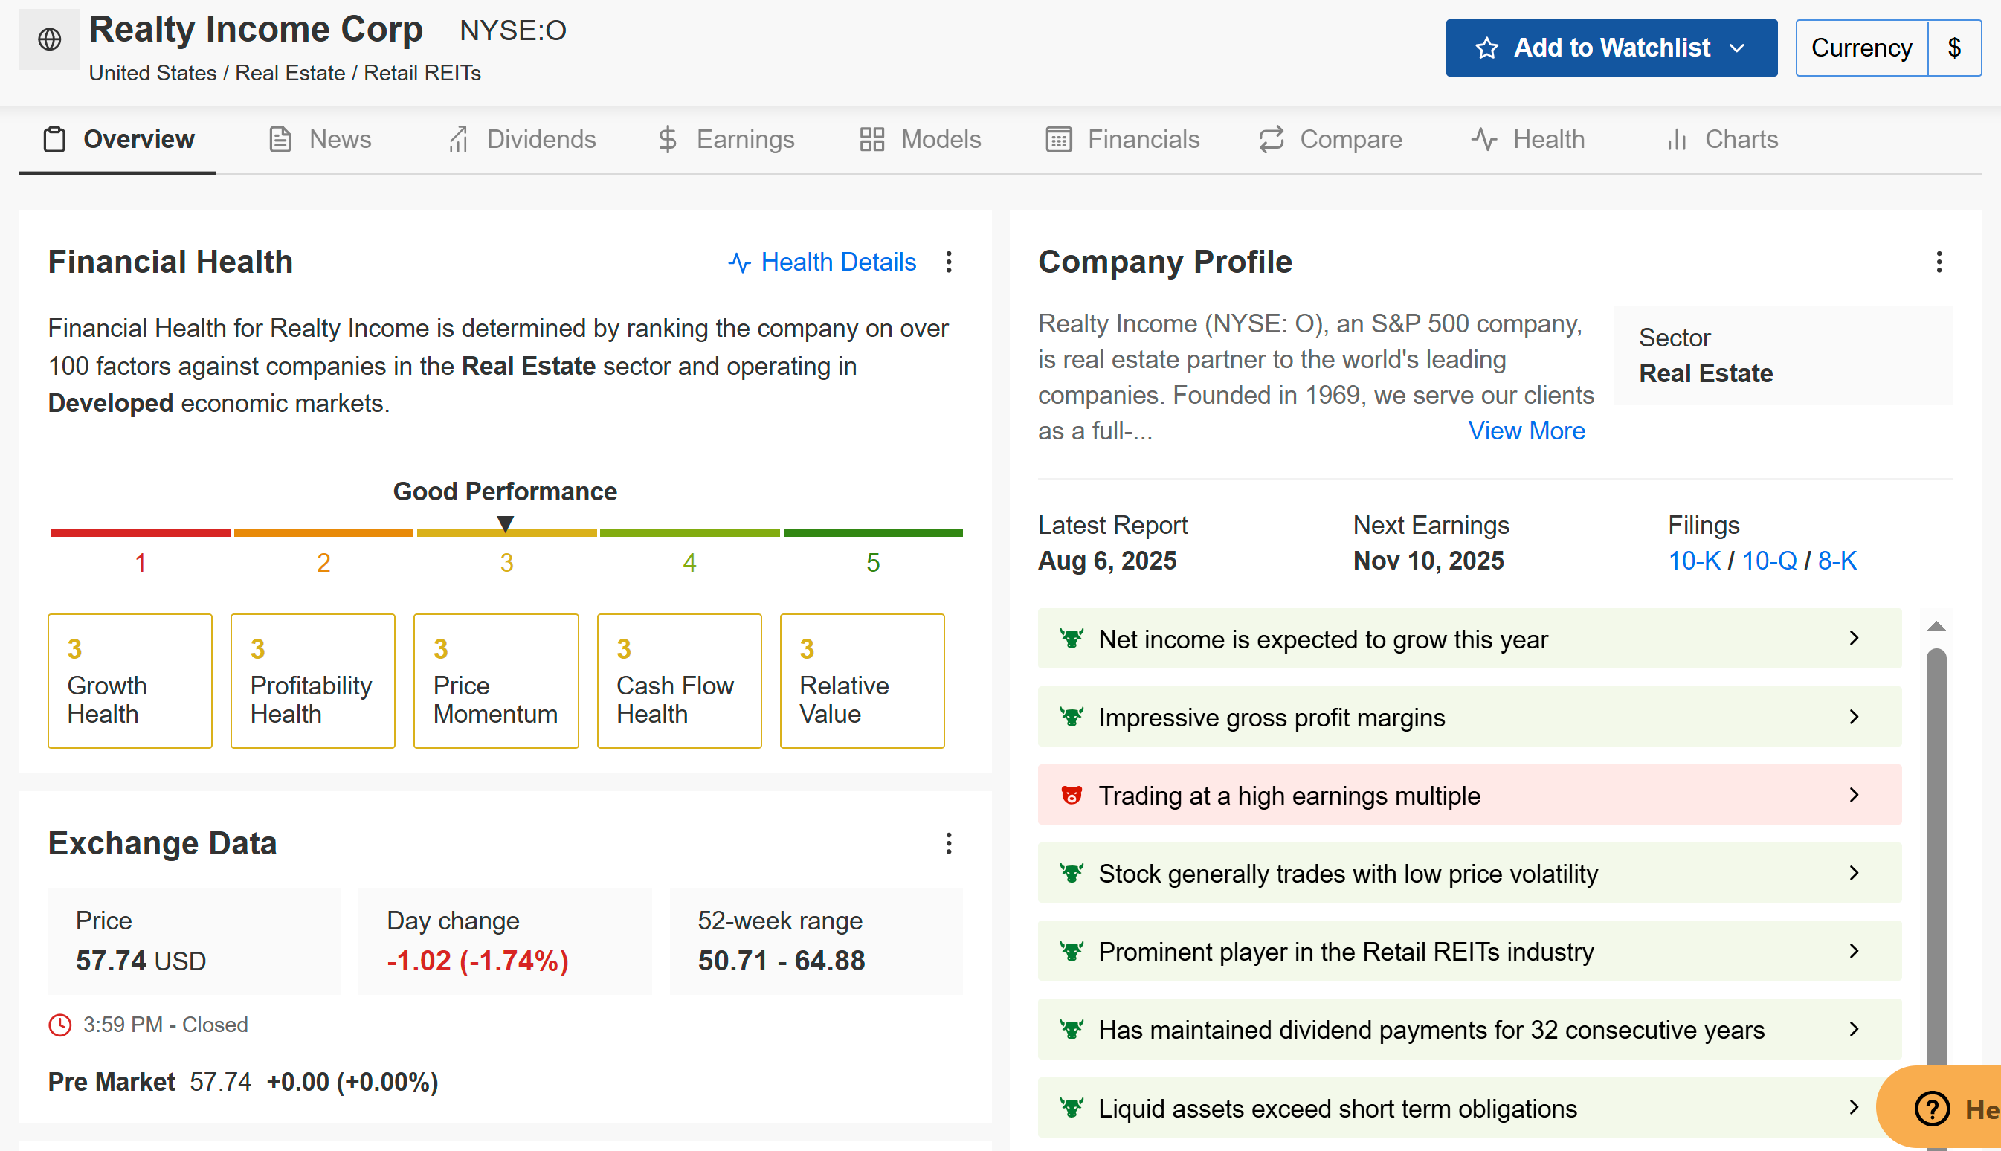The height and width of the screenshot is (1151, 2001).
Task: Click the scroll-up arrow of insights list
Action: pyautogui.click(x=1936, y=627)
